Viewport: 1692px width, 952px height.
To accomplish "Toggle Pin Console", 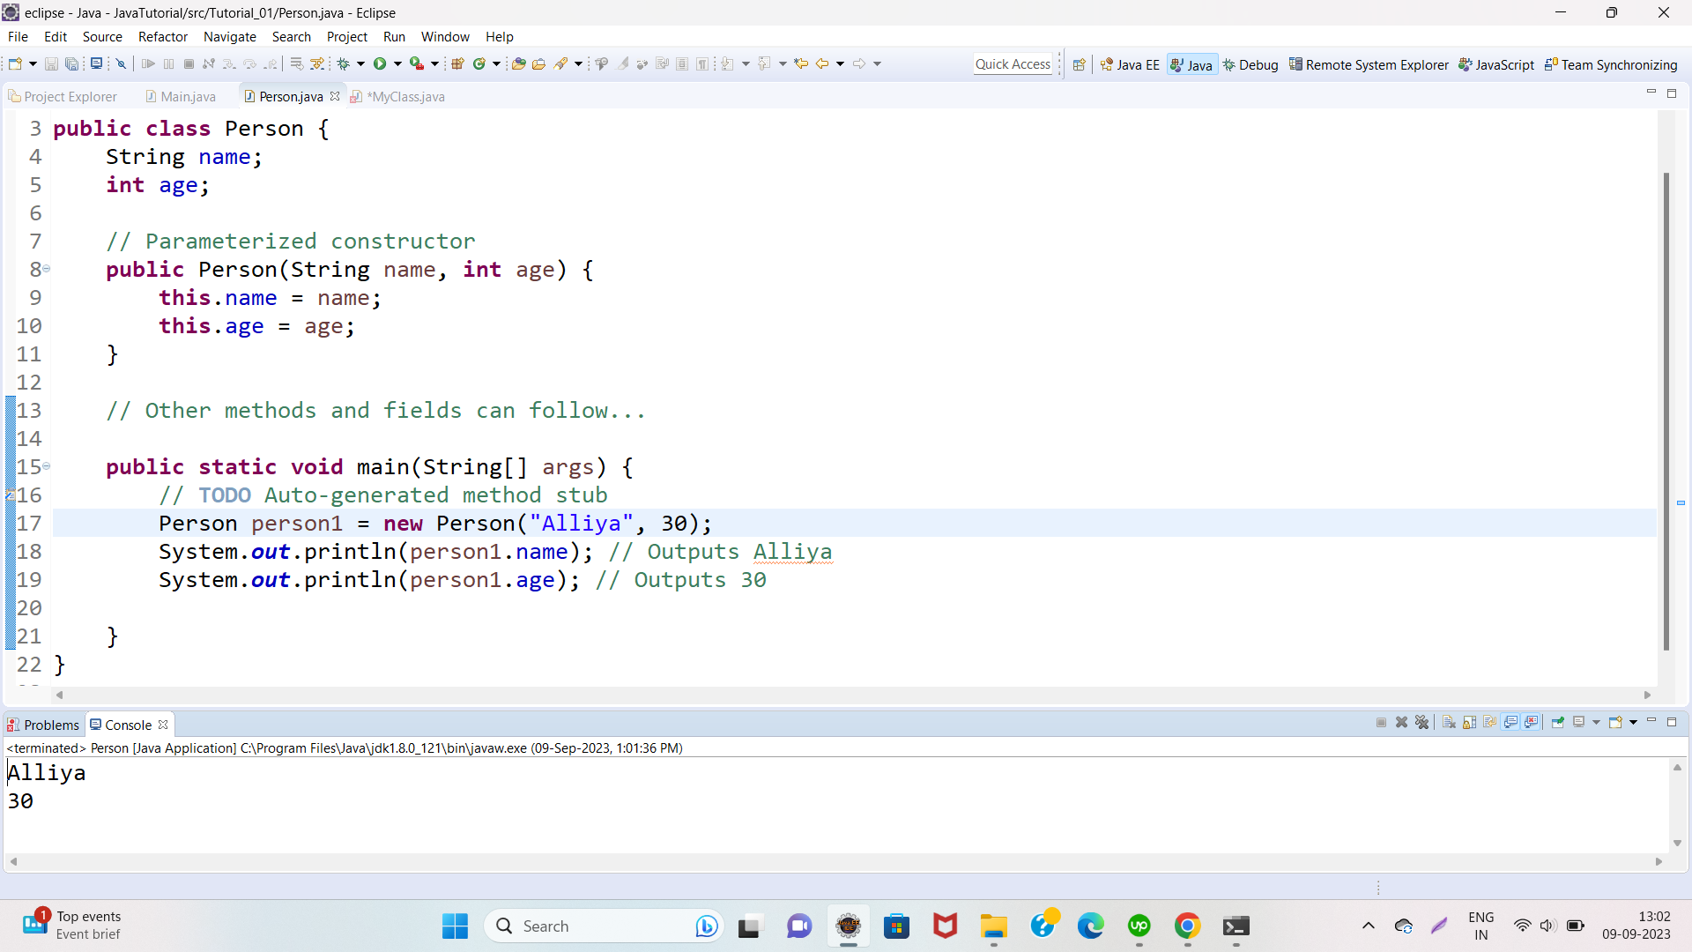I will pos(1558,723).
